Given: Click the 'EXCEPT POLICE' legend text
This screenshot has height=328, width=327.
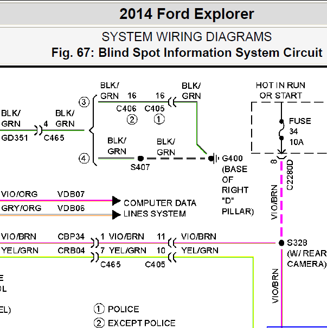Looking at the screenshot, I should [142, 323].
